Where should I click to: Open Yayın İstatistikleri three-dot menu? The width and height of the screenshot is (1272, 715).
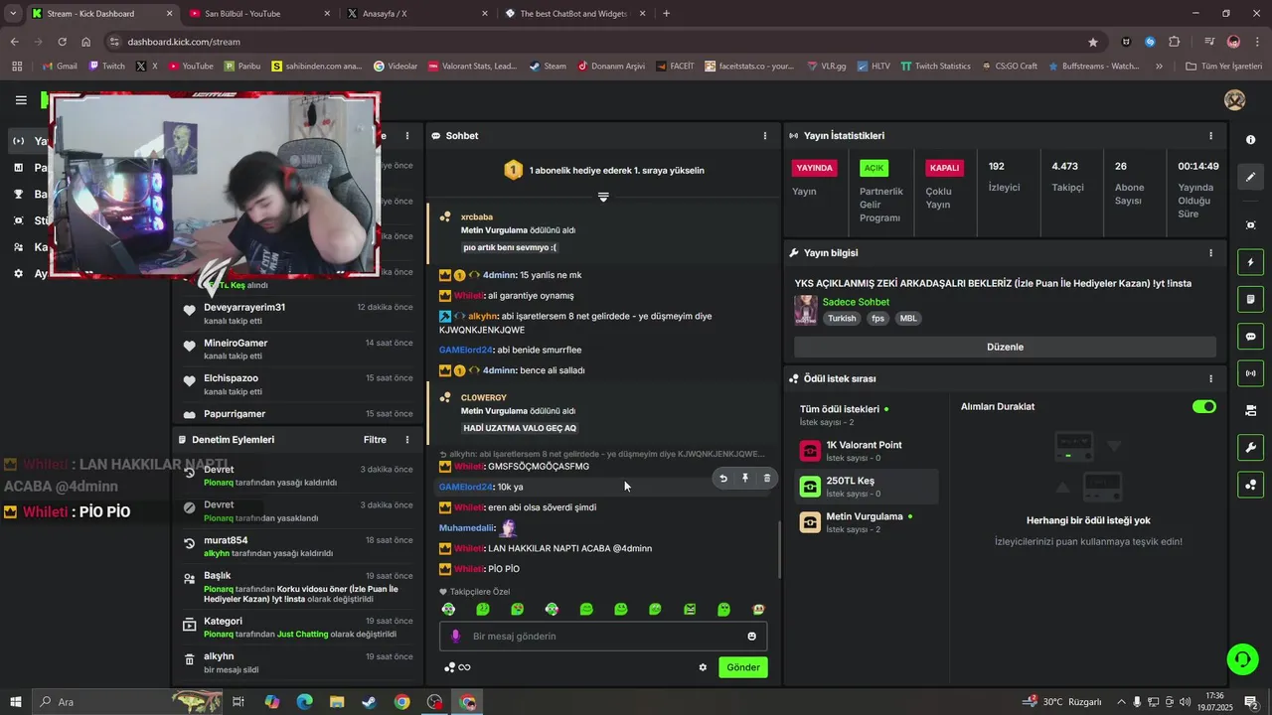tap(1210, 135)
